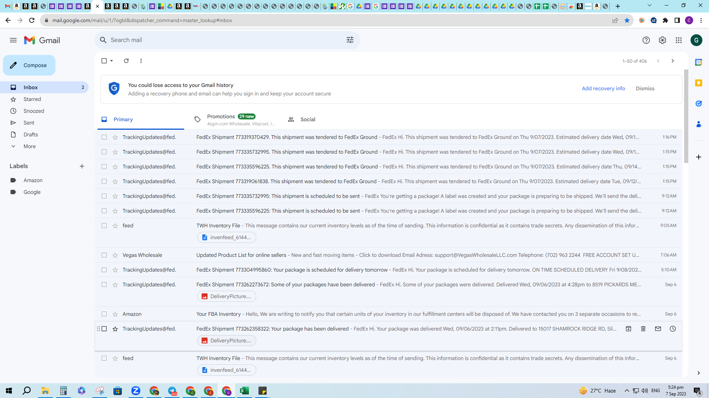Open Zoom from the taskbar

point(136,391)
